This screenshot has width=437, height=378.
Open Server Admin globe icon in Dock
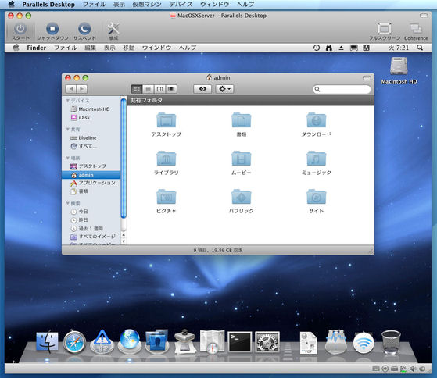coord(130,341)
